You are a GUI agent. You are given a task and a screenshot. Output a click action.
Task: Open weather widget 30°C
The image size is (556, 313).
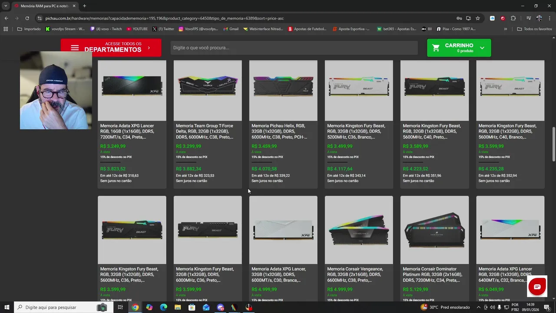coord(445,307)
